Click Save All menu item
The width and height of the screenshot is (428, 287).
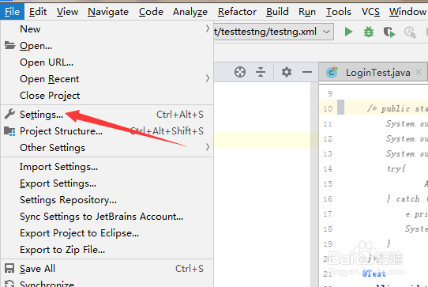tap(107, 268)
